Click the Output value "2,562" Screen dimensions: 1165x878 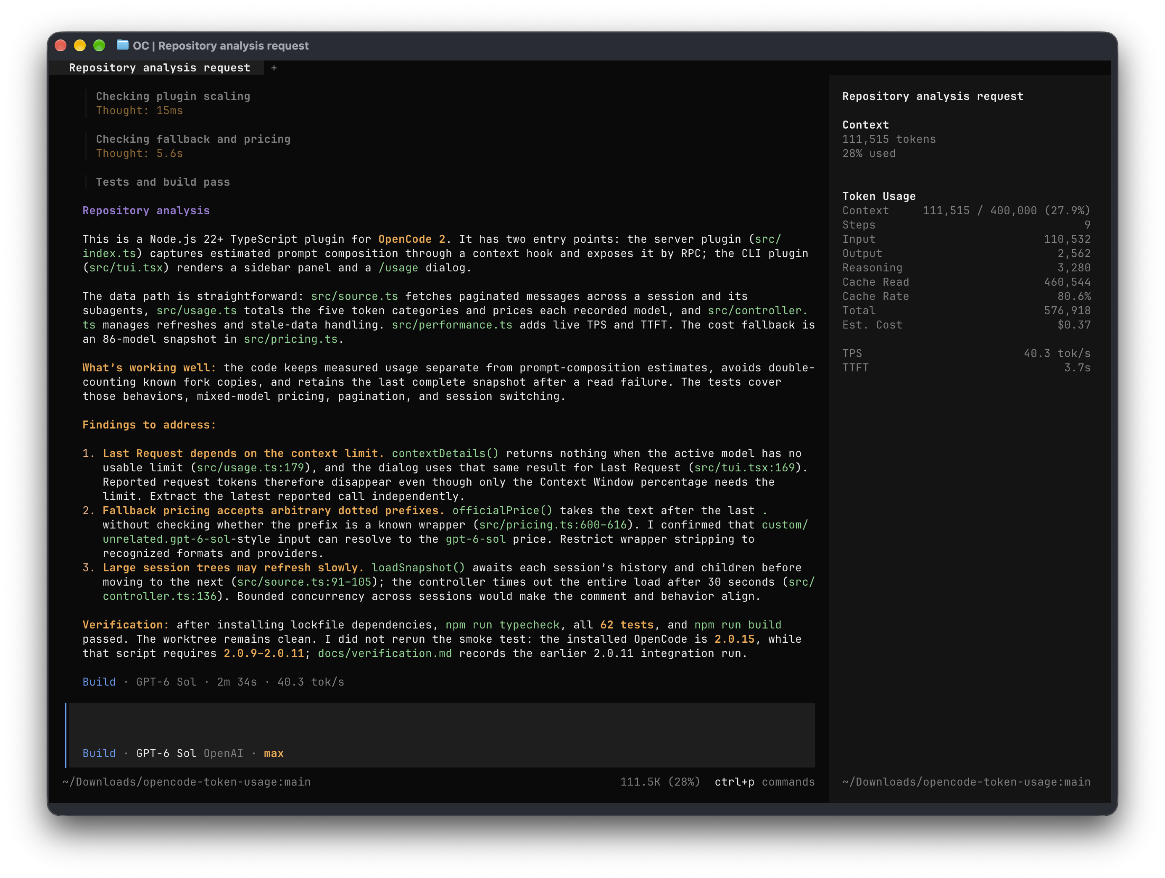pos(1074,253)
